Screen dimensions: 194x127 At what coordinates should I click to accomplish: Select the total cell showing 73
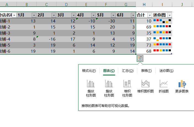[144, 45]
